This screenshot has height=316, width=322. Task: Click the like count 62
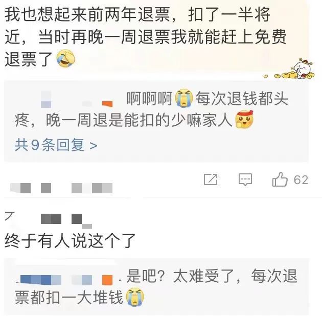(301, 180)
